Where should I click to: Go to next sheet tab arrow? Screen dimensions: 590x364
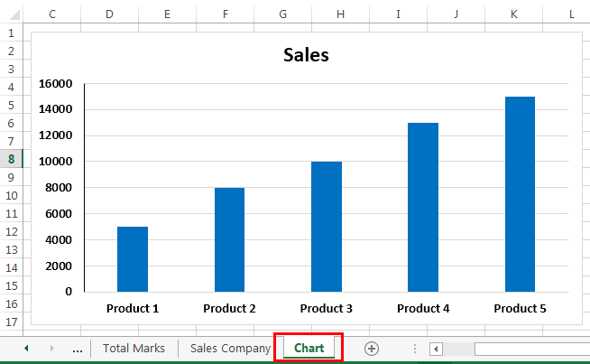point(52,348)
